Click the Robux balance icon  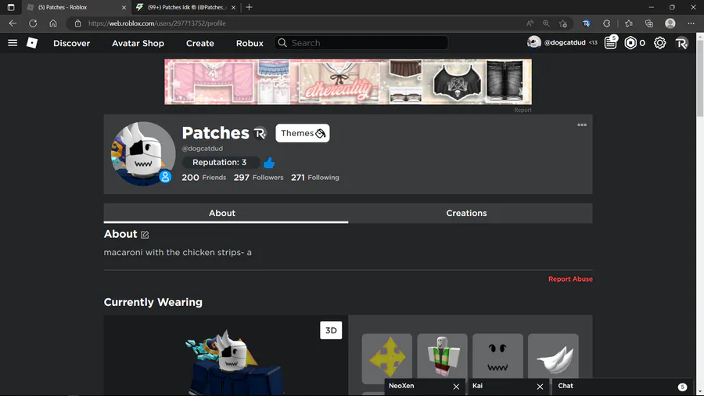630,43
